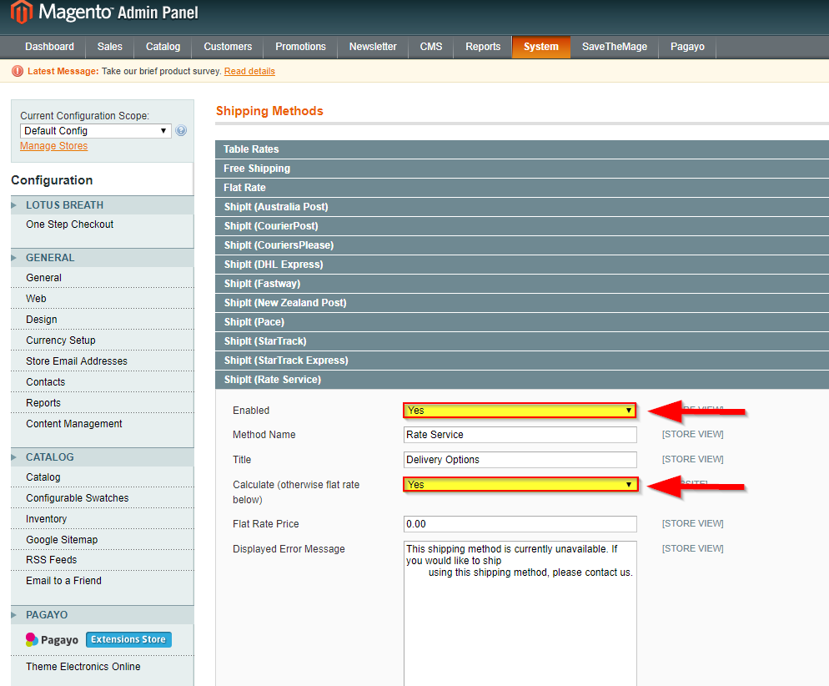Collapse the LOTUS BREATH section
This screenshot has height=686, width=829.
coord(103,205)
